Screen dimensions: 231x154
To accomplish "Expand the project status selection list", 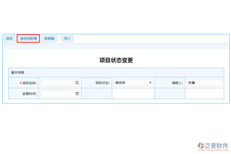I will click(x=133, y=83).
